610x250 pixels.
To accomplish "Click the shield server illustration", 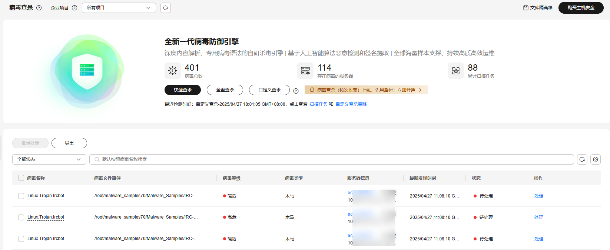I will 87,71.
